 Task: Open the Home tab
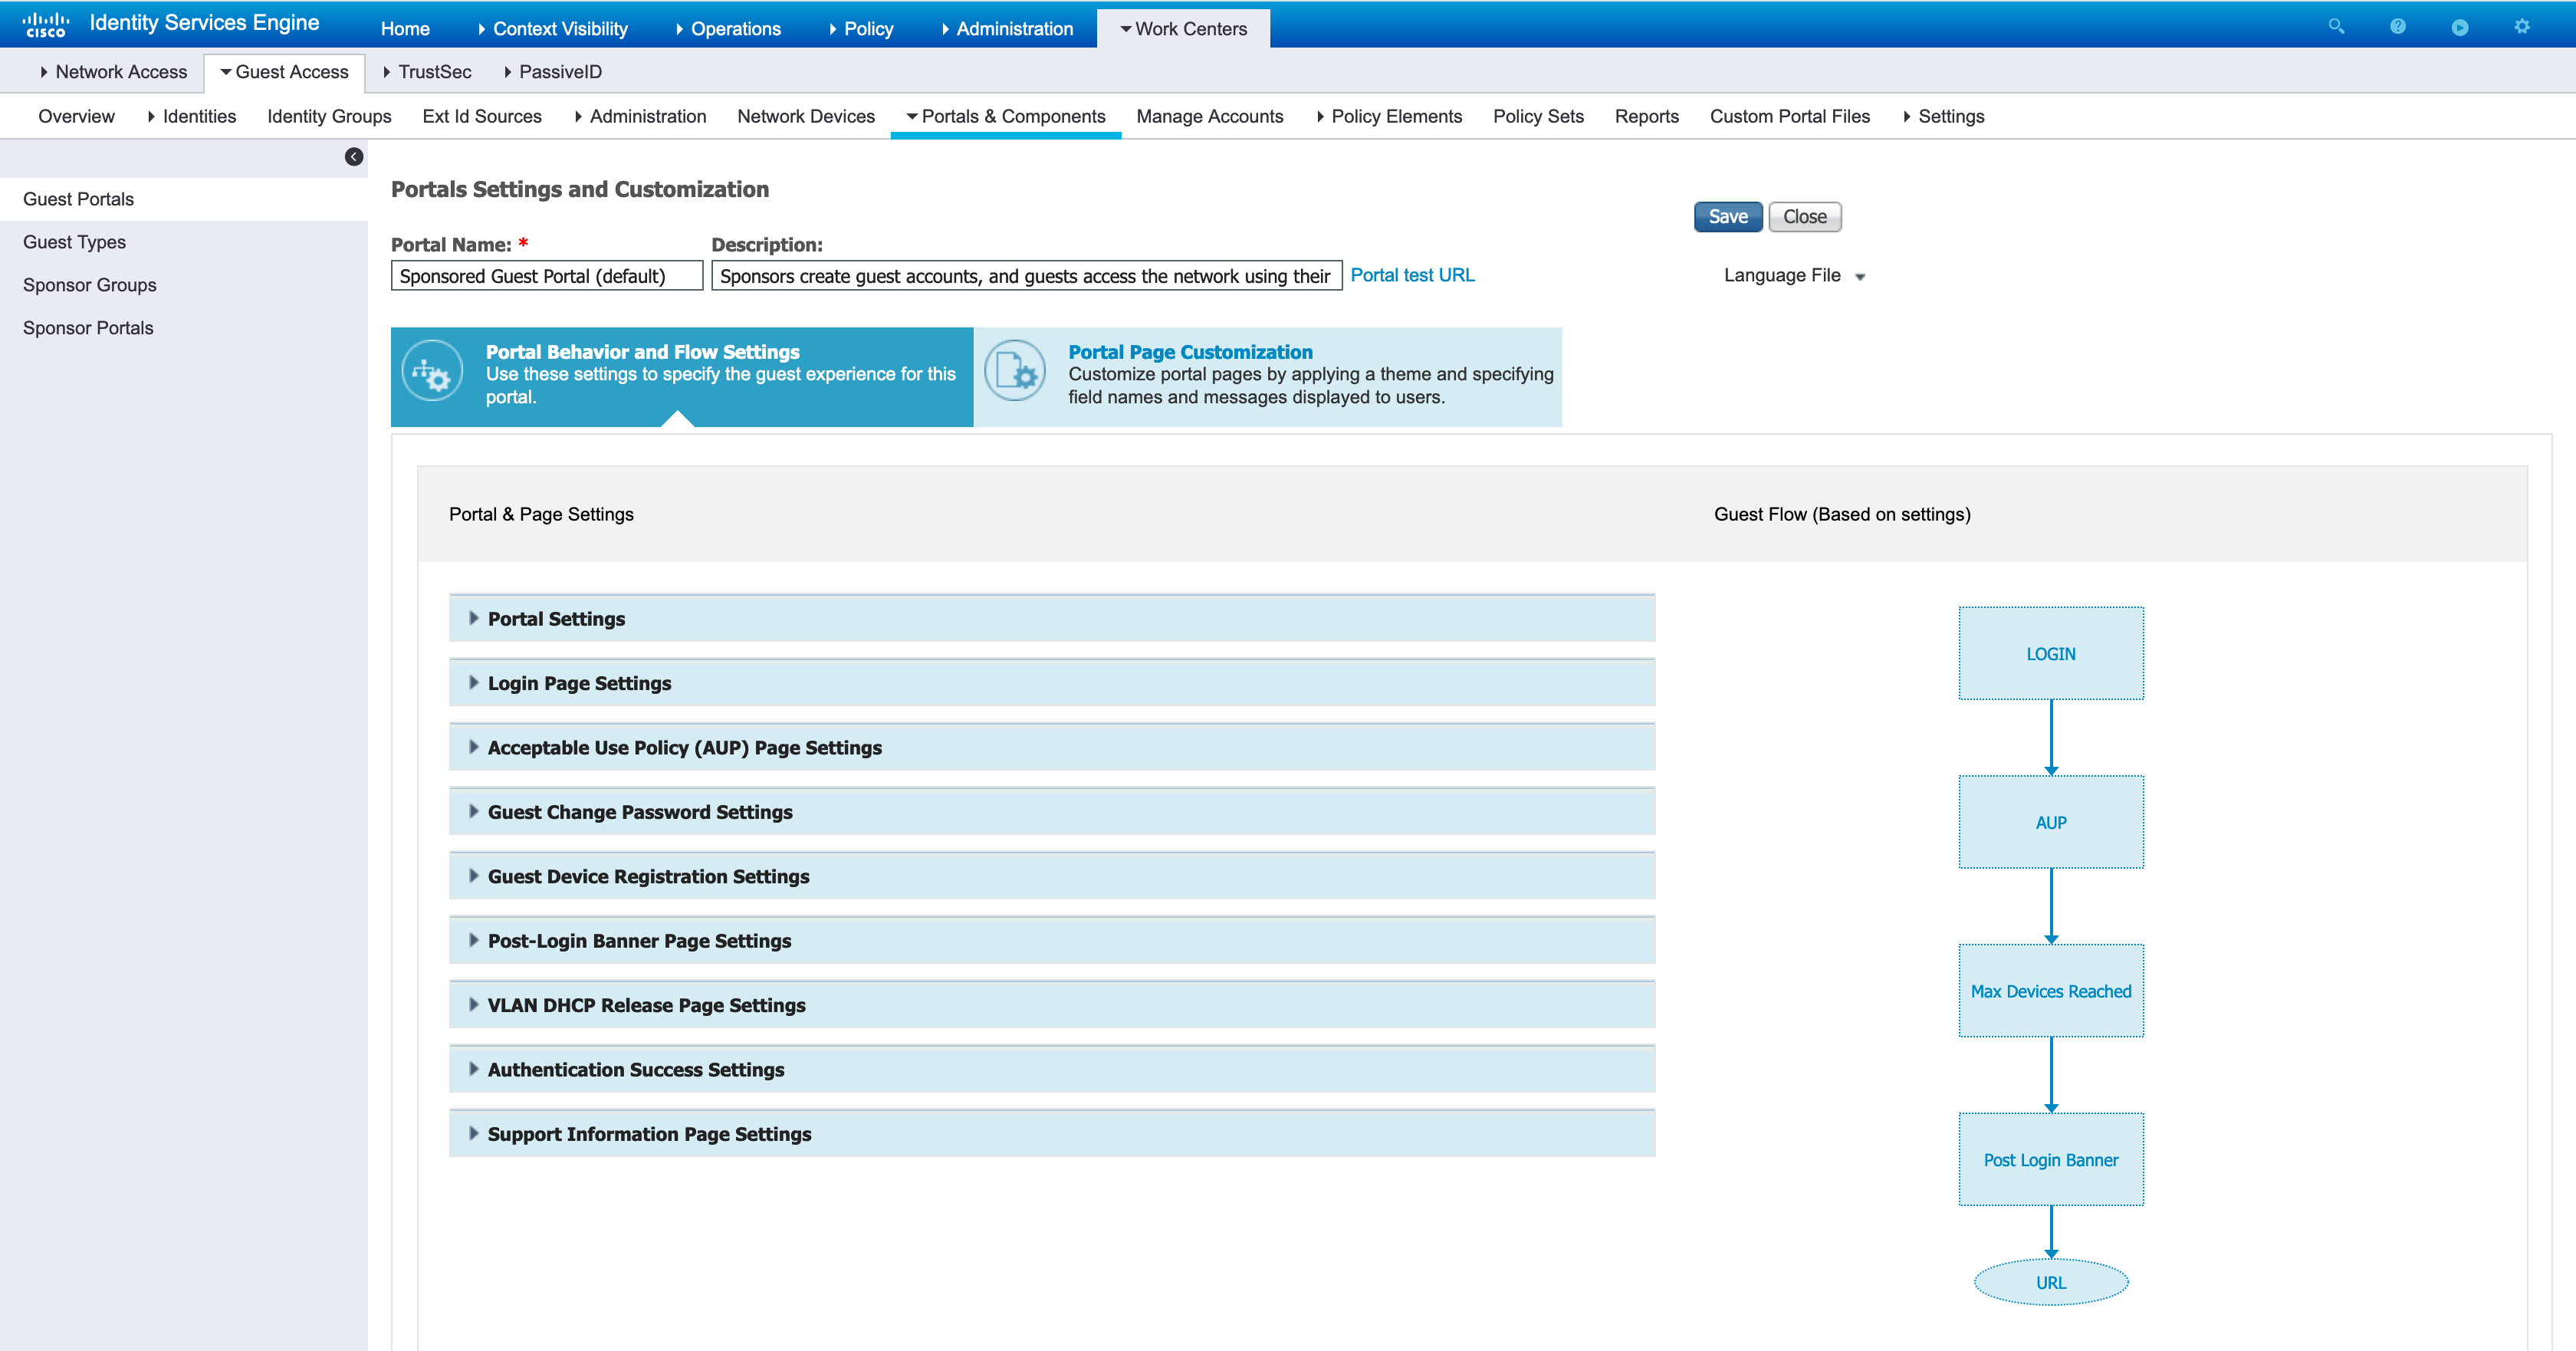click(405, 29)
